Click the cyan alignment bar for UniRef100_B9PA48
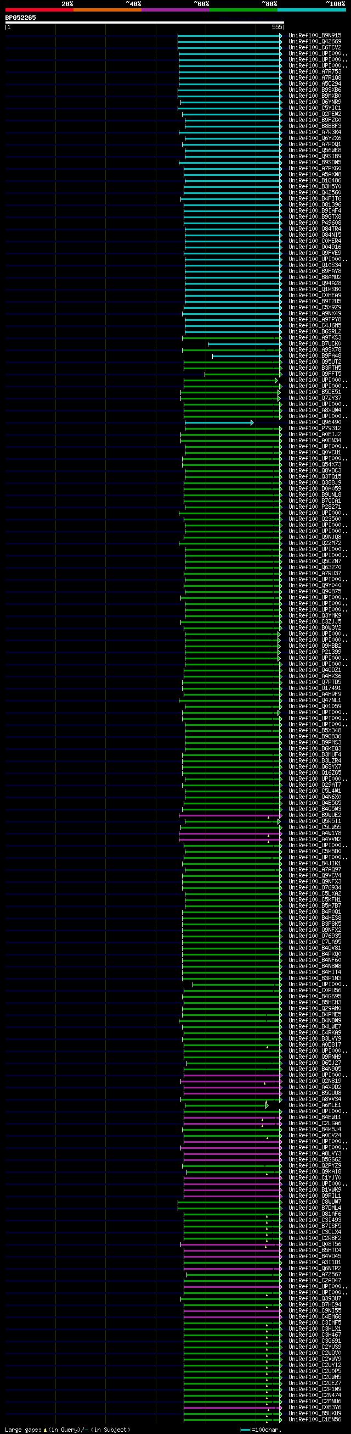Screen dimensions: 351x1434 (247, 355)
